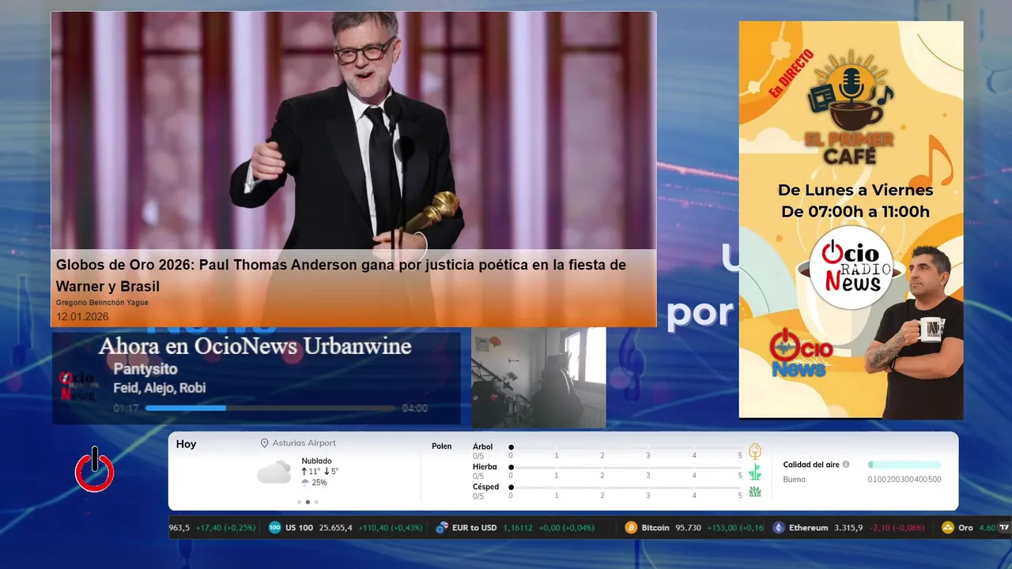Viewport: 1012px width, 569px height.
Task: Click the Ethereum price change -2,10
Action: coord(881,528)
